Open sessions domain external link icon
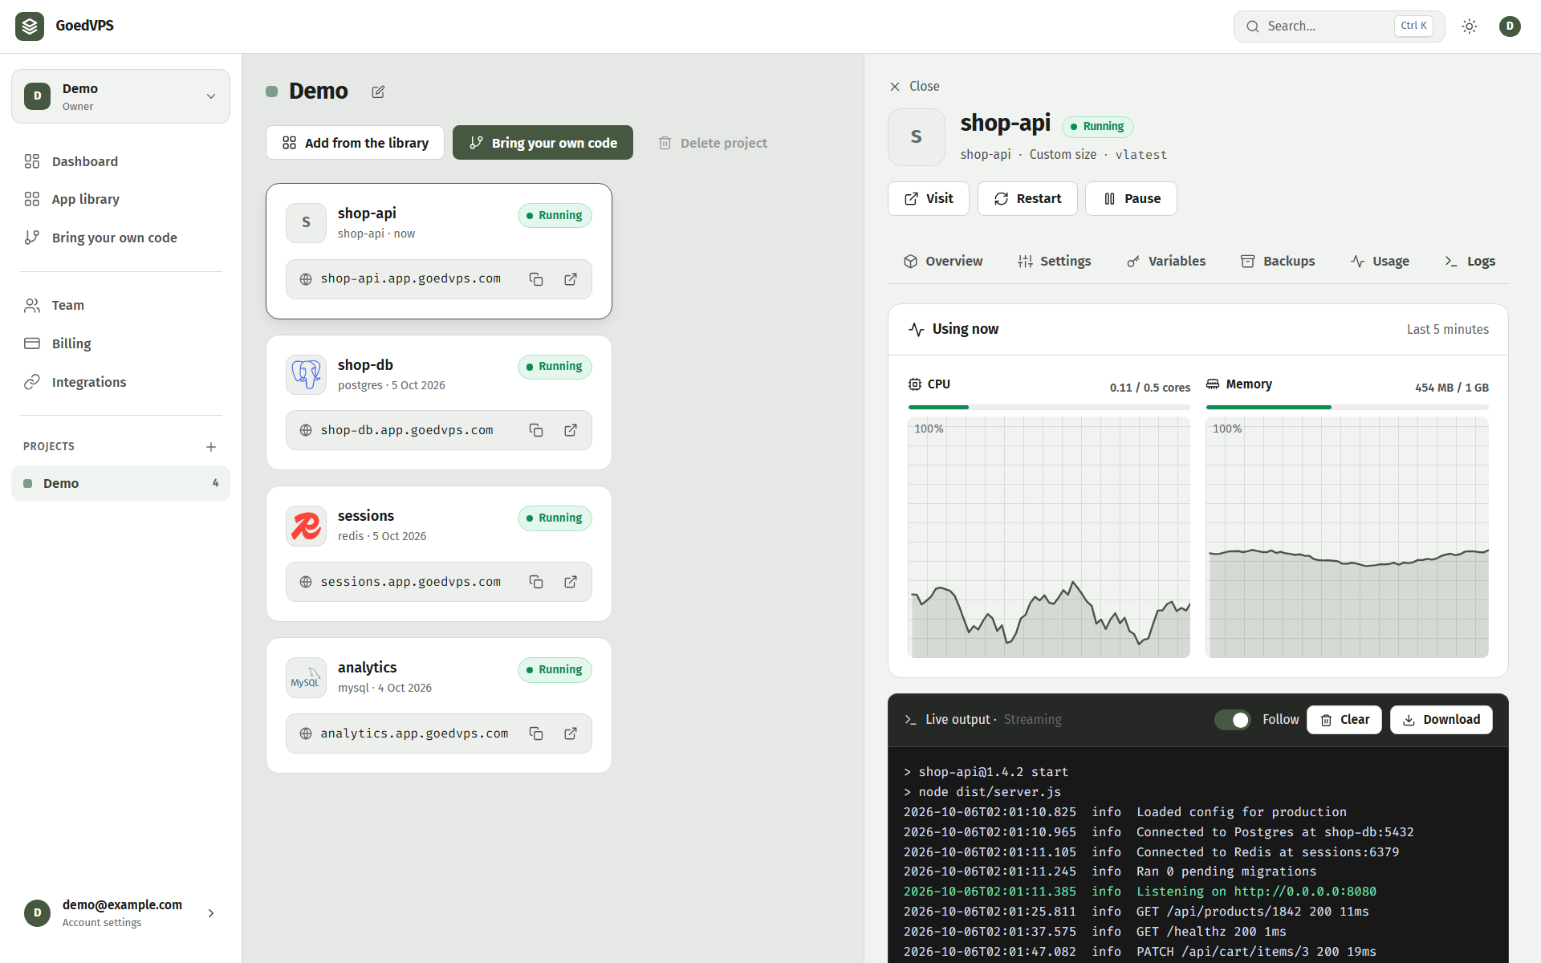Image resolution: width=1541 pixels, height=963 pixels. point(571,582)
